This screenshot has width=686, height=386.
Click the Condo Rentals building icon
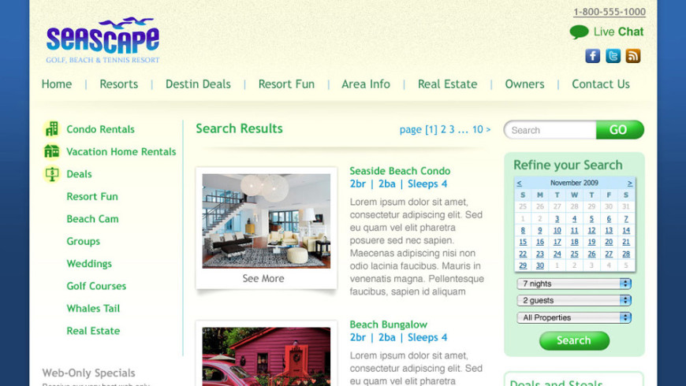pos(51,129)
